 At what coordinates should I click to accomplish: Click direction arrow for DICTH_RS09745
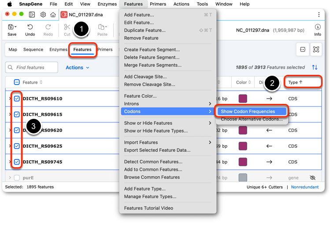click(269, 162)
